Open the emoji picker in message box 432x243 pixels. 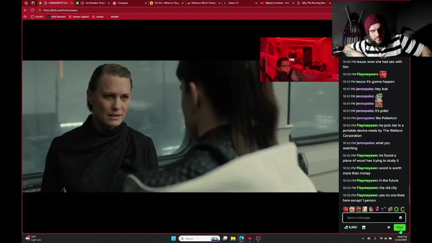(401, 218)
